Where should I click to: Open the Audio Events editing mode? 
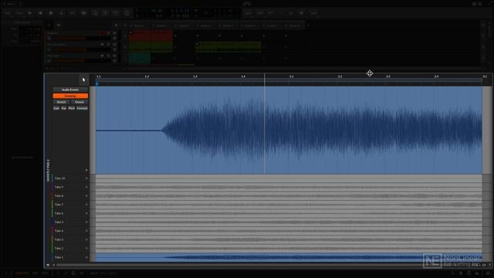[70, 90]
